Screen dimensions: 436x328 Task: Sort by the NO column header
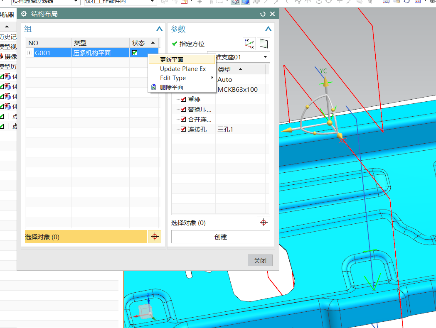coord(48,43)
